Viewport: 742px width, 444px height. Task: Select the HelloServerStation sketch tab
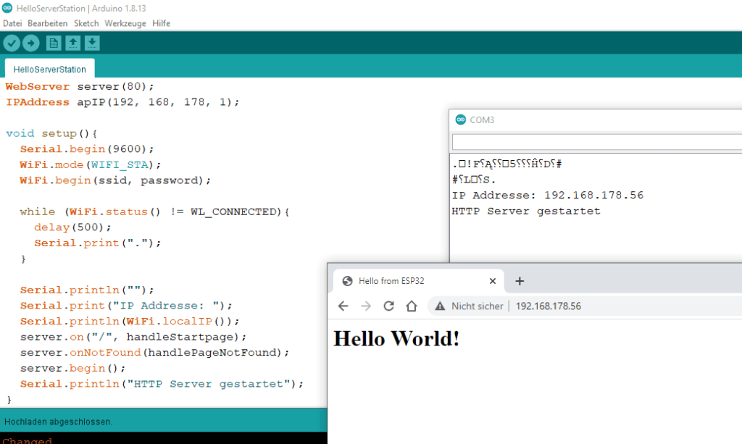point(49,70)
